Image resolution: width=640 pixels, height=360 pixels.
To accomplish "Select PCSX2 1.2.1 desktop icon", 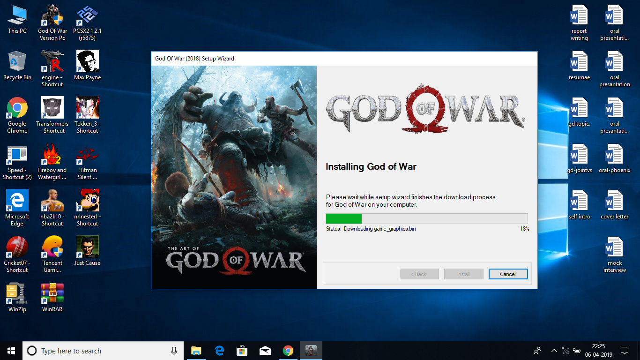I will pos(87,22).
